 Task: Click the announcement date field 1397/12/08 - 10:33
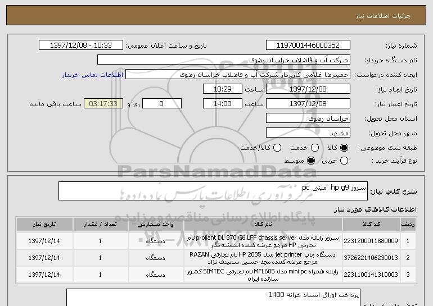(81, 45)
